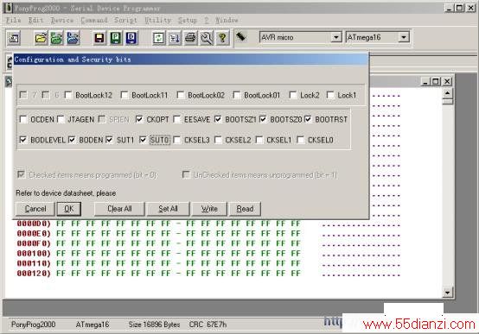This screenshot has width=479, height=334.
Task: Enable the JTAGEN checkbox
Action: click(x=61, y=119)
